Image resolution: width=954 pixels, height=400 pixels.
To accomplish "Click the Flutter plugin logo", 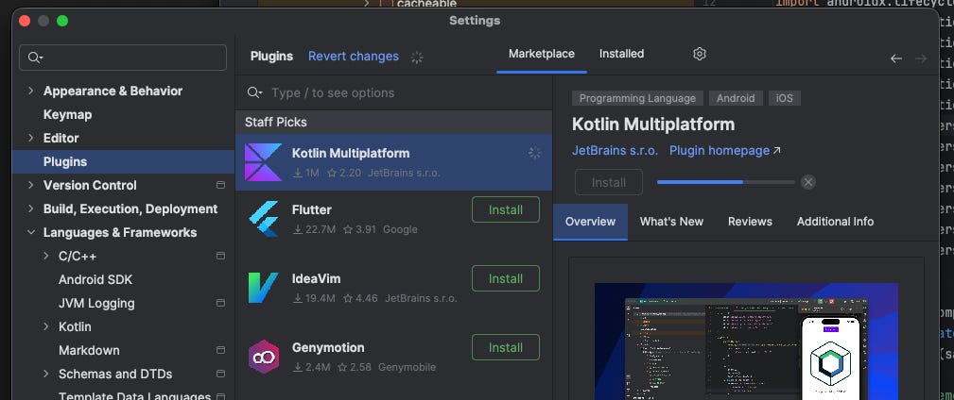I will point(263,219).
